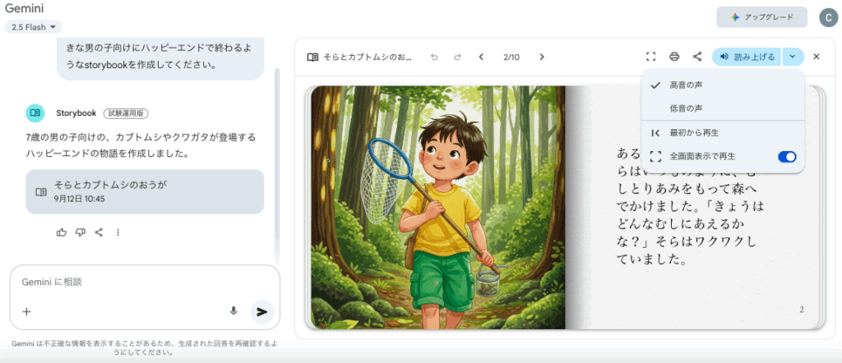
Task: Open the そらとカブトムシのおうが storybook card
Action: [x=145, y=192]
